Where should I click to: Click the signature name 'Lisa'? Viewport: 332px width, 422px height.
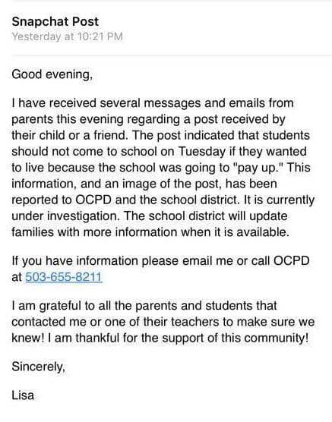click(23, 395)
